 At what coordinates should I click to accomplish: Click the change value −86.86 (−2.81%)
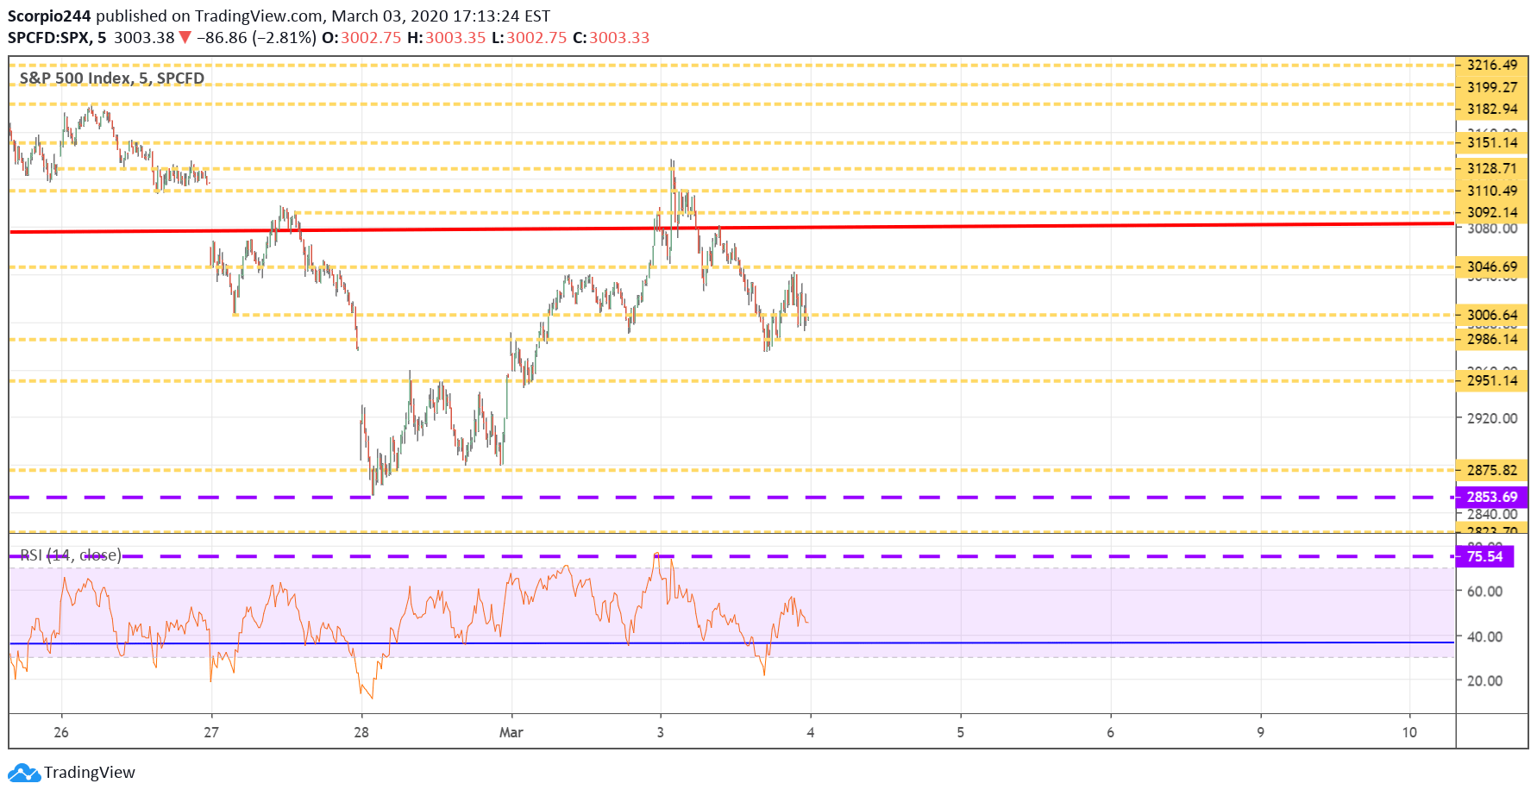tap(256, 38)
